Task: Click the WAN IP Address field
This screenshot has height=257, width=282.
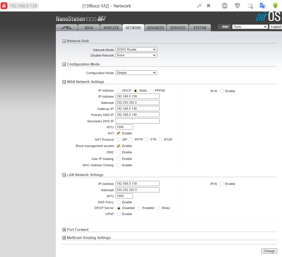Action: tap(137, 96)
